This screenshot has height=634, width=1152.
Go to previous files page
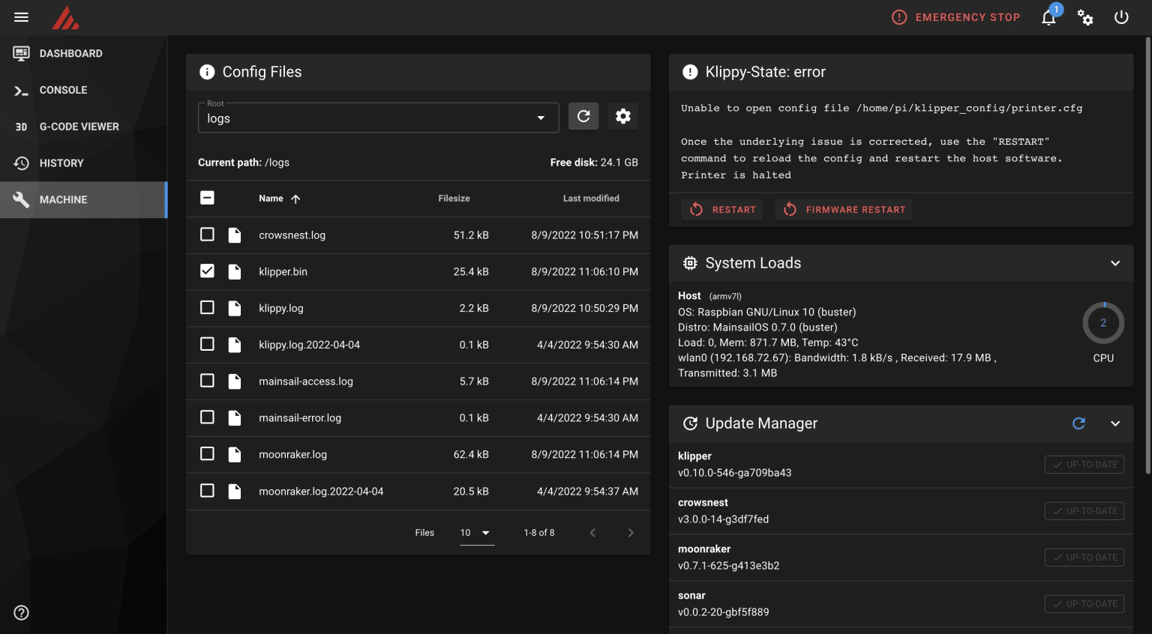pos(592,533)
